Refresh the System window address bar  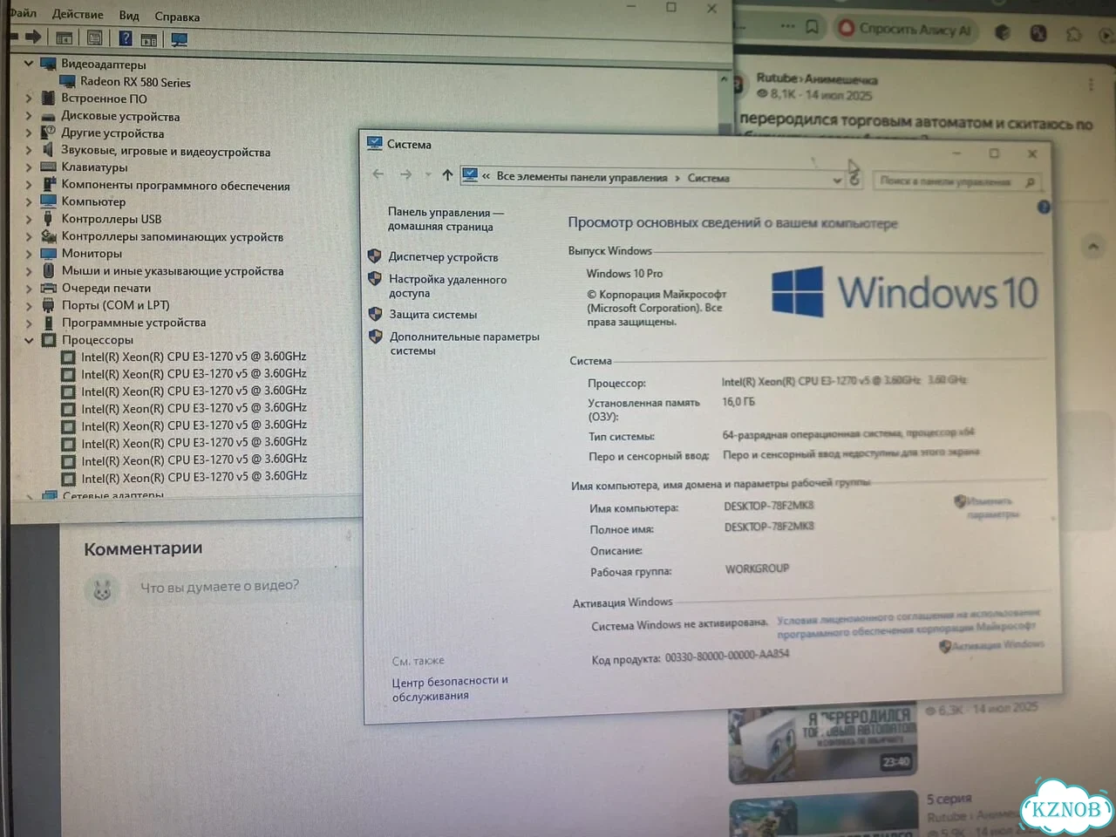pos(854,179)
